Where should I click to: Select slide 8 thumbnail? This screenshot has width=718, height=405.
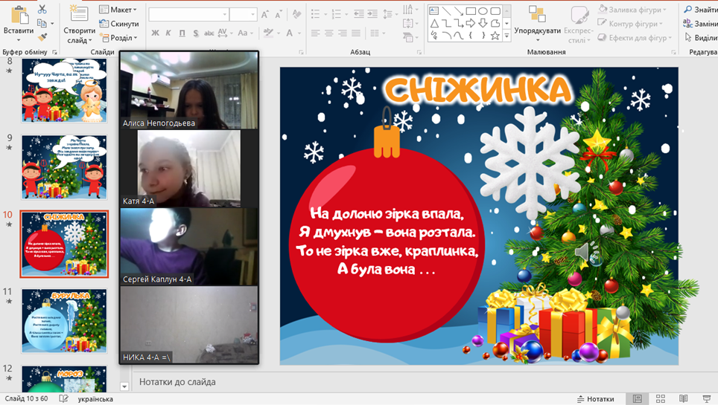coord(64,90)
